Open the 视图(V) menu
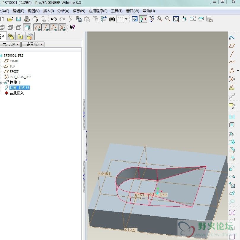Viewport: 240px width, 240px height. [x=34, y=11]
